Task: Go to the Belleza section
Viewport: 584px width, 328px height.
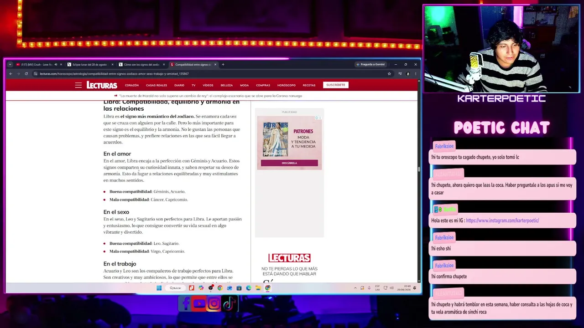Action: [227, 85]
